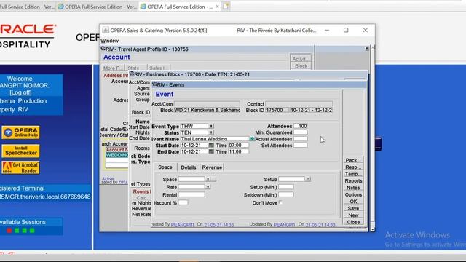Save the event with Save button
The image size is (466, 262).
[x=353, y=209]
